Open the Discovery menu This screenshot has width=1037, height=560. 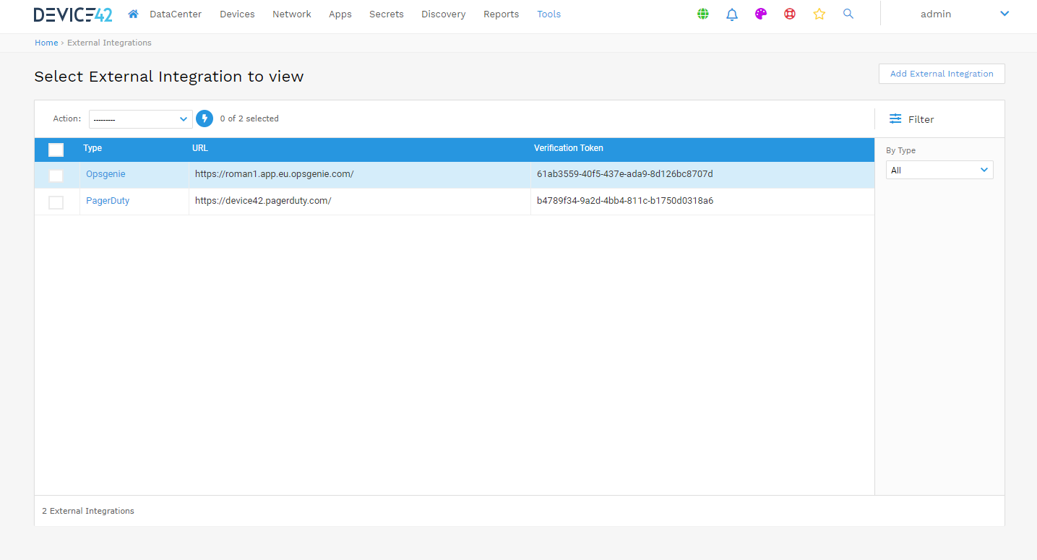[443, 14]
